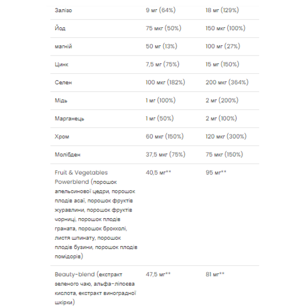Viewport: 306px width, 306px height.
Task: Select the Йод ingredient name
Action: [60, 28]
